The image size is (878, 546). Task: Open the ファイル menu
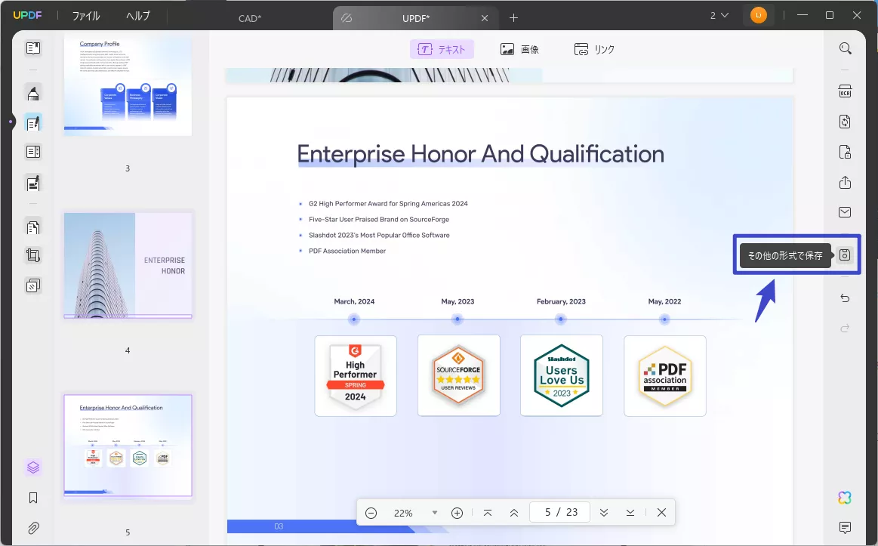coord(86,17)
